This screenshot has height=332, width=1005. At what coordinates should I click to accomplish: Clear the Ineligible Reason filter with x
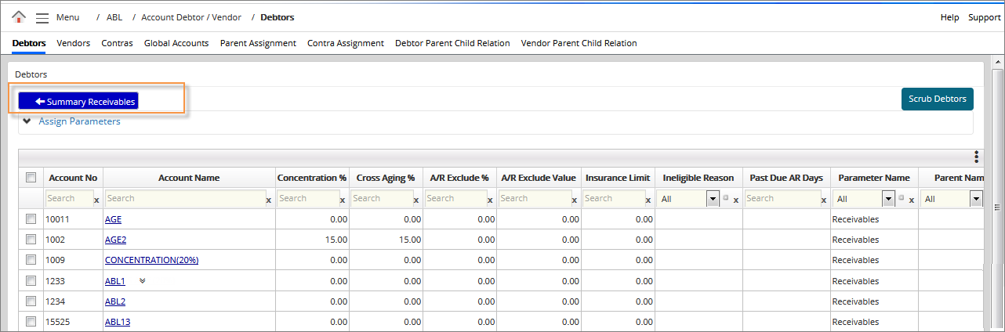[735, 200]
